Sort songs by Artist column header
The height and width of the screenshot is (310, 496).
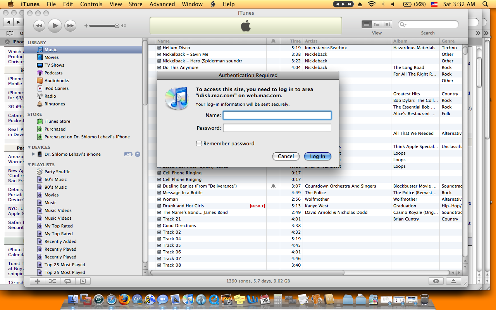coord(347,41)
